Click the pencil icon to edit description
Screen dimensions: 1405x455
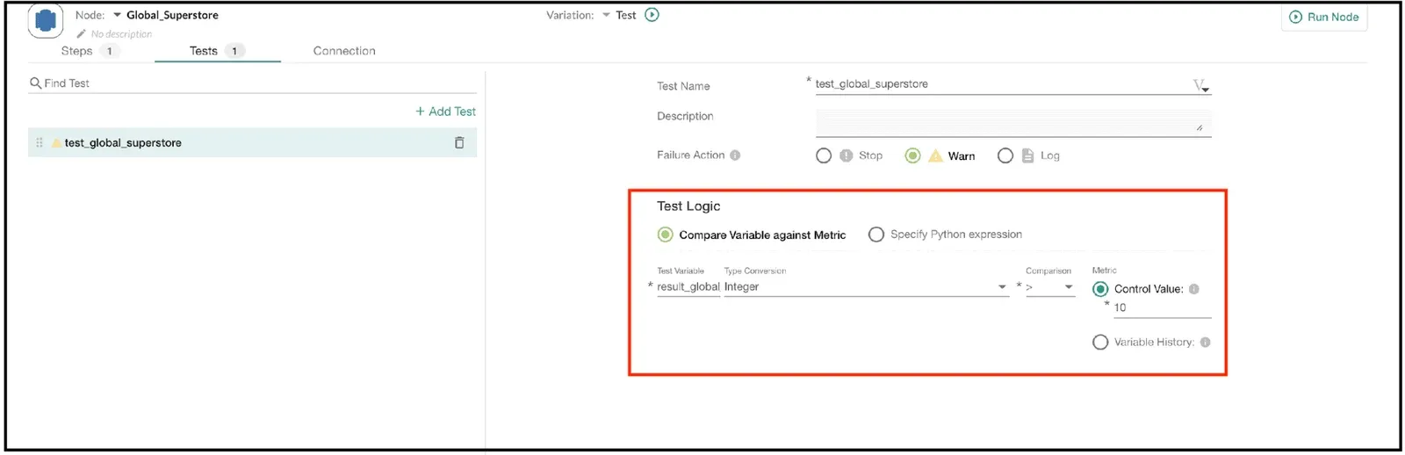click(x=82, y=34)
